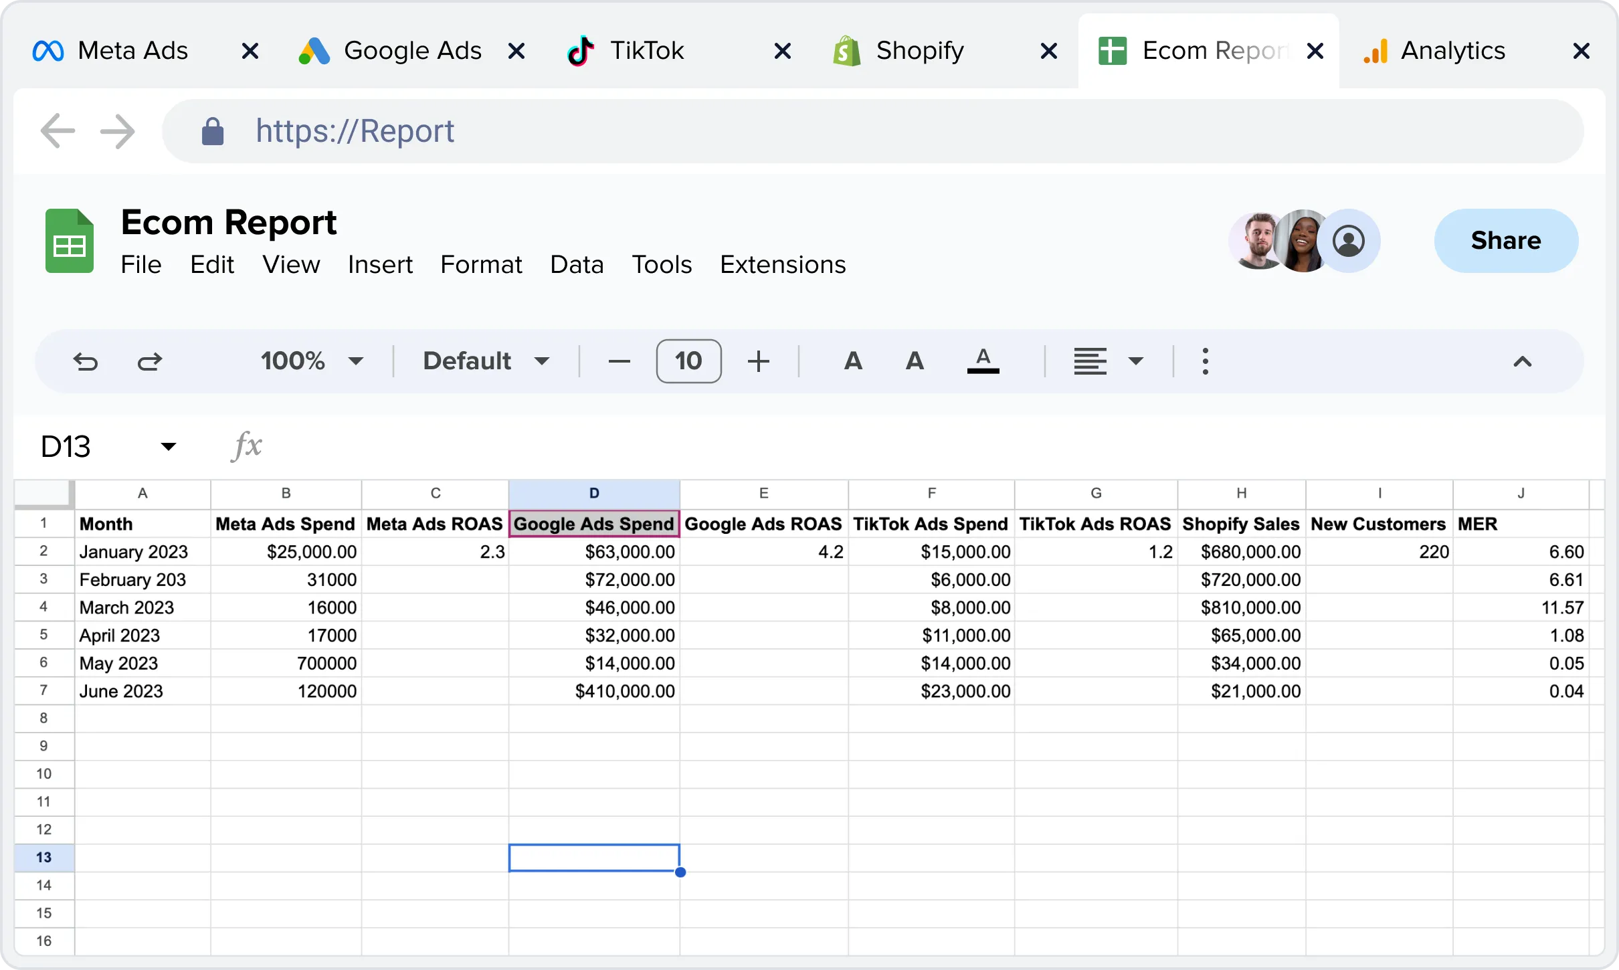The width and height of the screenshot is (1619, 970).
Task: Collapse the toolbar with chevron up
Action: (1522, 362)
